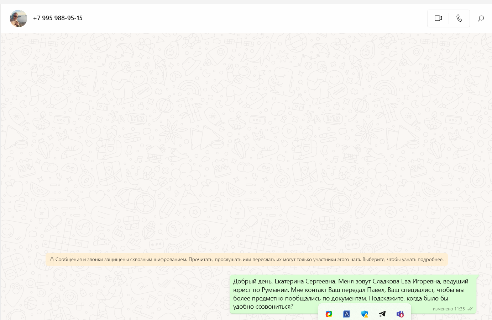
Task: Open the contact's profile photo
Action: pyautogui.click(x=19, y=18)
